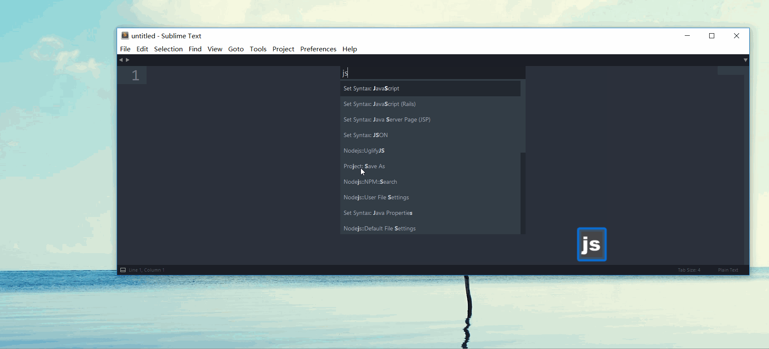The image size is (769, 349).
Task: Click the previous tab left arrow
Action: (x=121, y=60)
